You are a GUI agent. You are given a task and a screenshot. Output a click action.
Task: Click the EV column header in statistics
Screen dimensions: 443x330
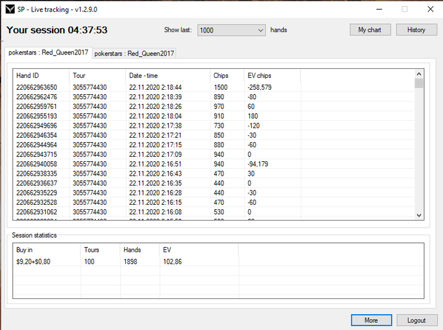(199, 250)
